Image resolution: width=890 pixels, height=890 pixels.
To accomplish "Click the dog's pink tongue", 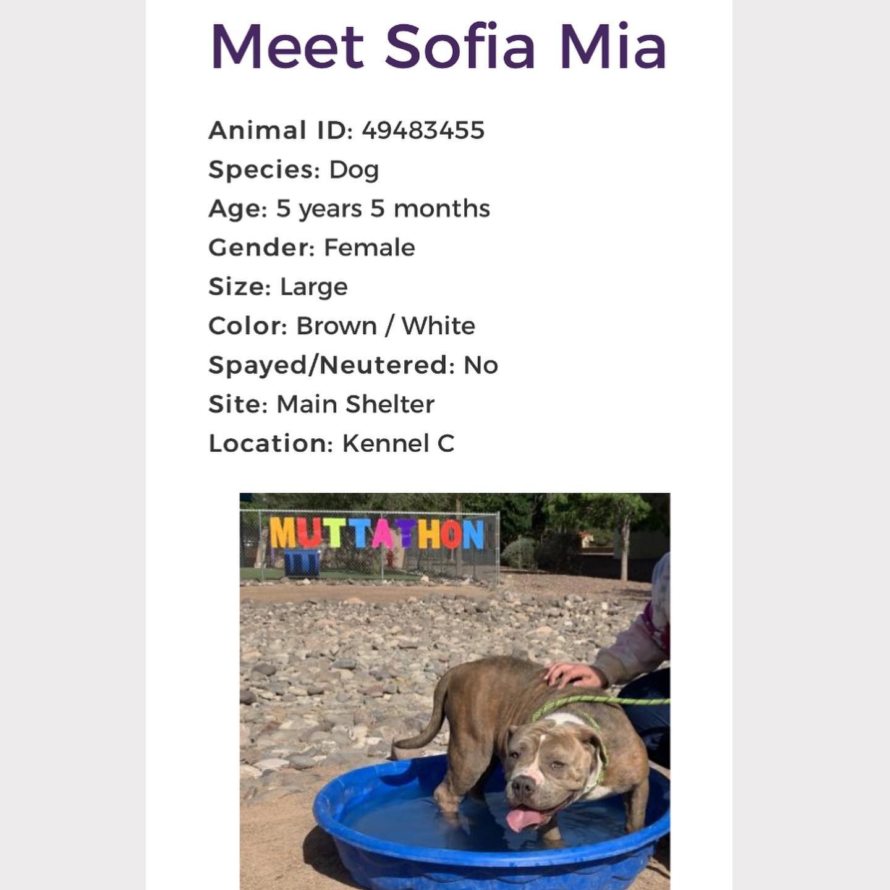I will point(523,820).
